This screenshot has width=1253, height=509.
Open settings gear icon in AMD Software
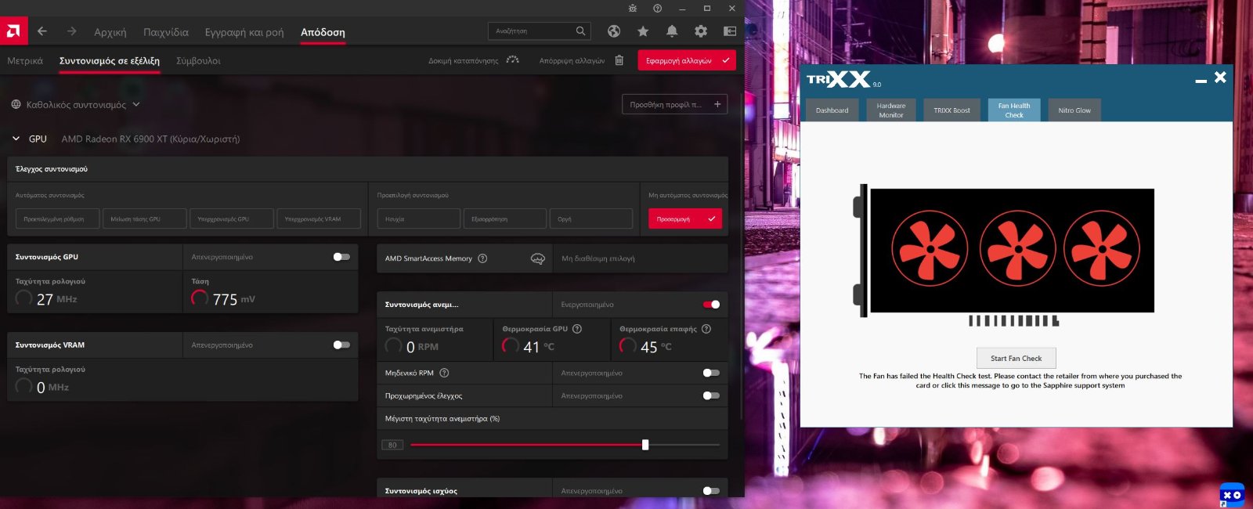pyautogui.click(x=701, y=31)
